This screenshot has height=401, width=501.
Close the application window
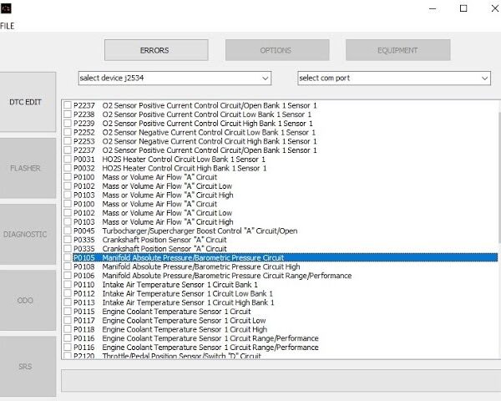click(494, 8)
